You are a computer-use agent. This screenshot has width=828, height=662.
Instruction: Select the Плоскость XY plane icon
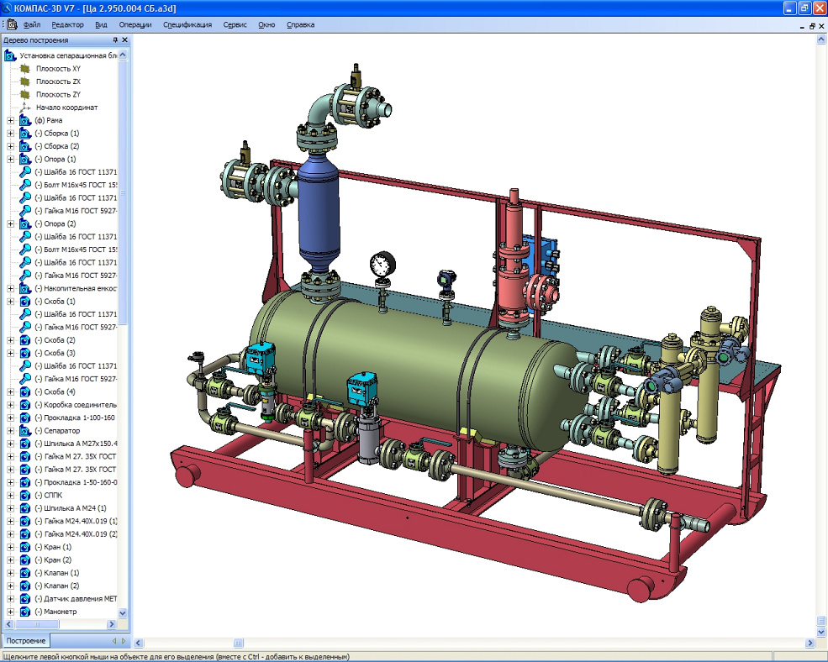point(25,68)
